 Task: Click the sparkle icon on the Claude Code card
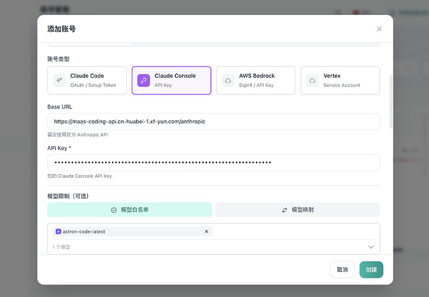59,80
